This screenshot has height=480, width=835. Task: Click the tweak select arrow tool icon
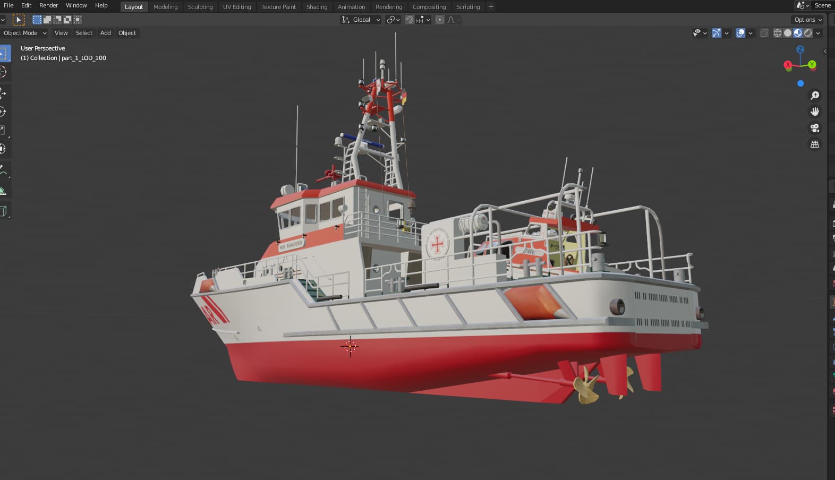click(19, 20)
